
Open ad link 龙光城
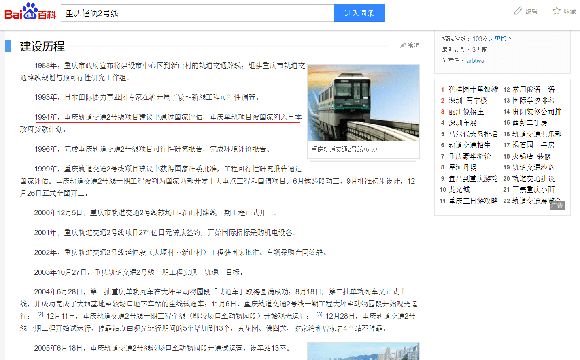click(459, 189)
